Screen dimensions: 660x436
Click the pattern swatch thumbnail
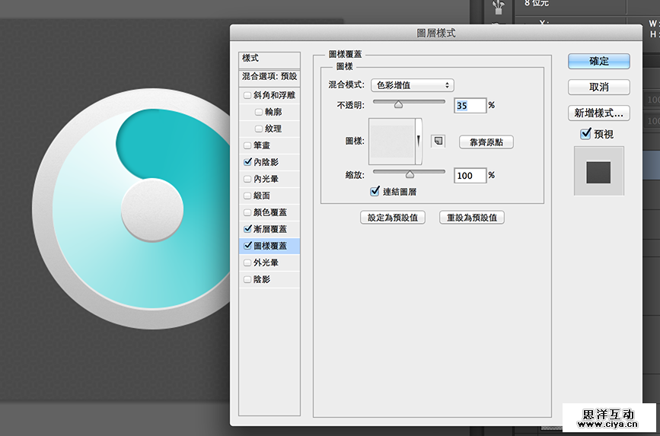[x=392, y=142]
